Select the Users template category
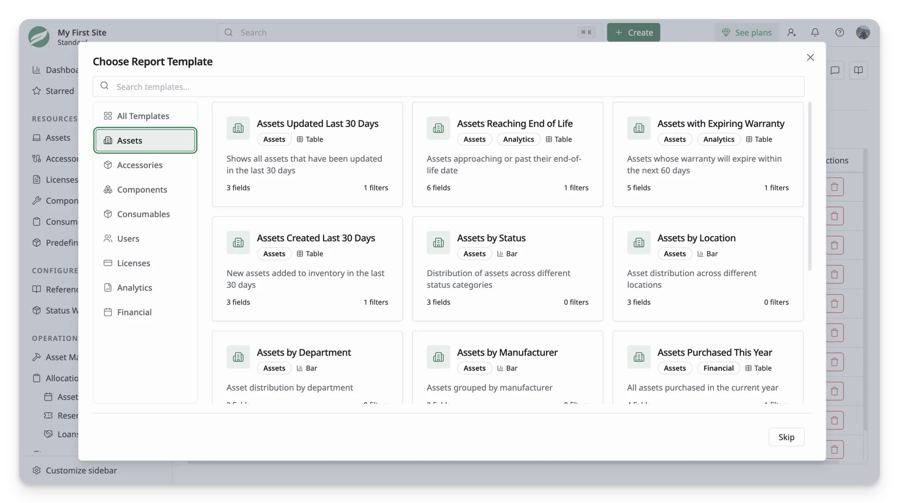 [145, 239]
